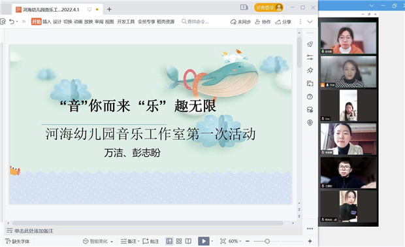Image resolution: width=405 pixels, height=247 pixels.
Task: Collapse the ribbon with the chevron
Action: [310, 22]
